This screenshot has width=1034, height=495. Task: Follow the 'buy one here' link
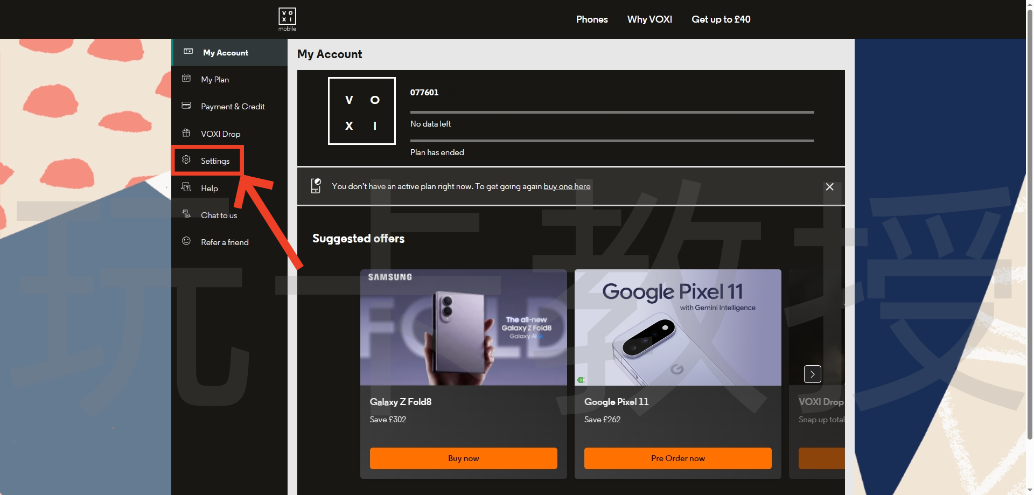coord(567,186)
